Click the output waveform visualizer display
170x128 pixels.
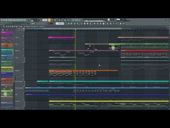pos(95,21)
